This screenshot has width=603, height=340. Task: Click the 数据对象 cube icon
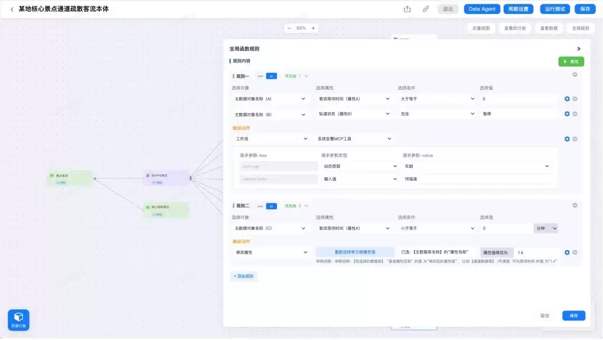pyautogui.click(x=18, y=320)
